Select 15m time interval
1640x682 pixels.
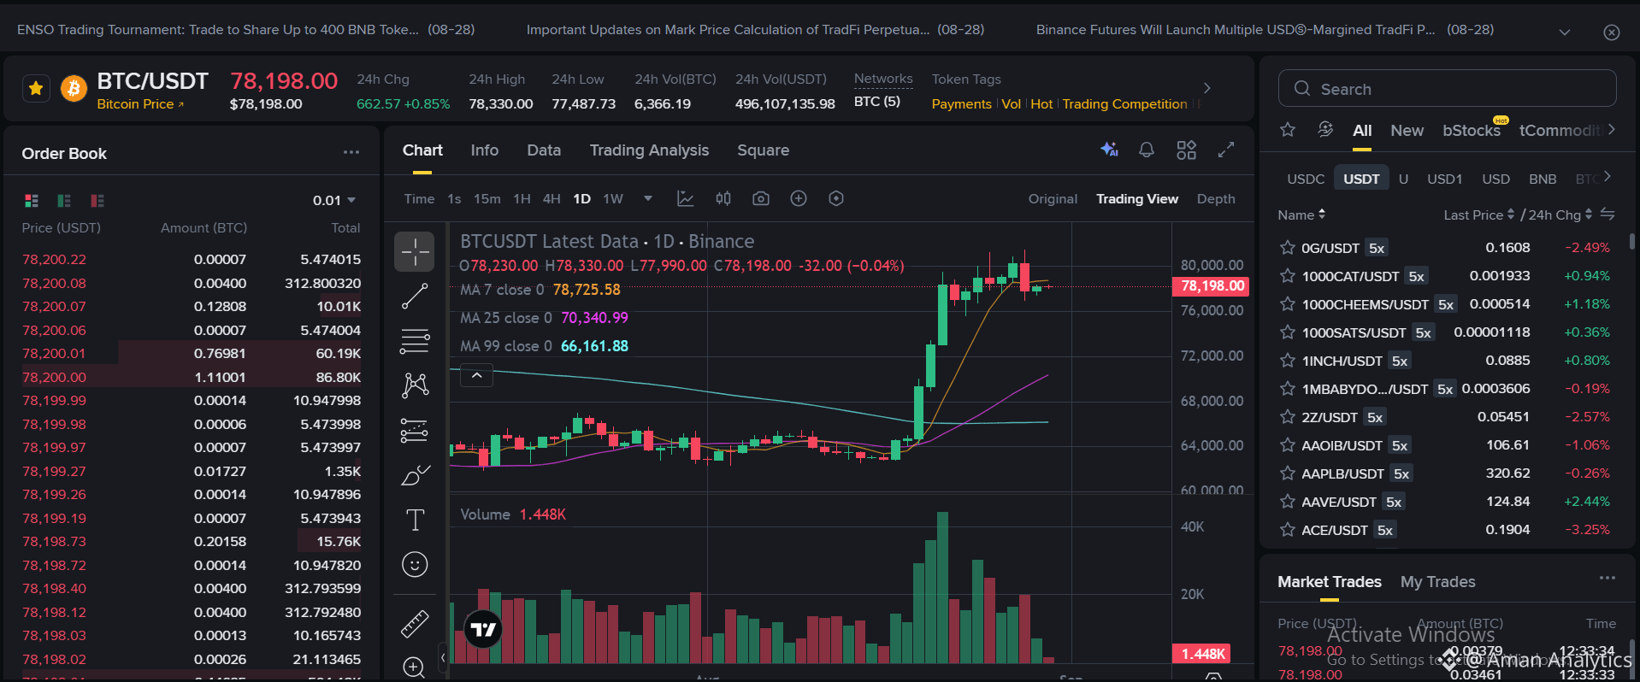click(487, 199)
